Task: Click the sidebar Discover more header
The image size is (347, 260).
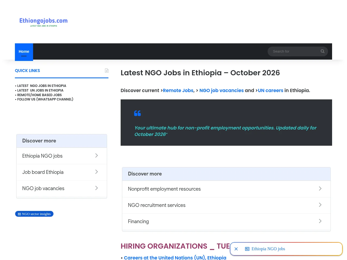Action: tap(62, 141)
